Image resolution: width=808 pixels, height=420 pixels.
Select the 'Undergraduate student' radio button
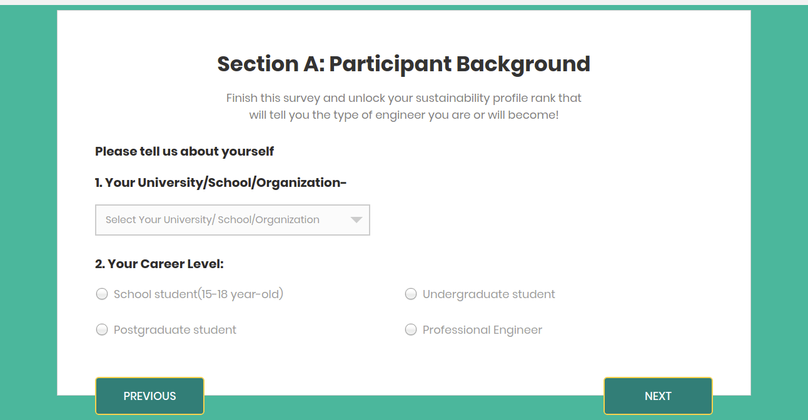[411, 294]
